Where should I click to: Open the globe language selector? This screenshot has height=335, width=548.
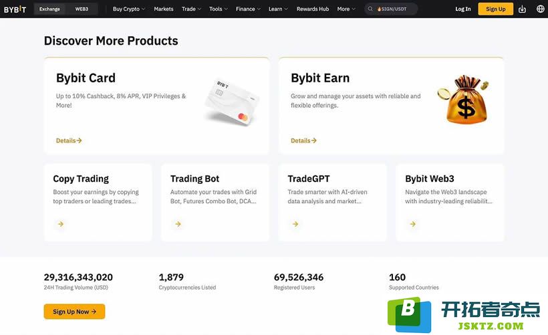[x=540, y=9]
